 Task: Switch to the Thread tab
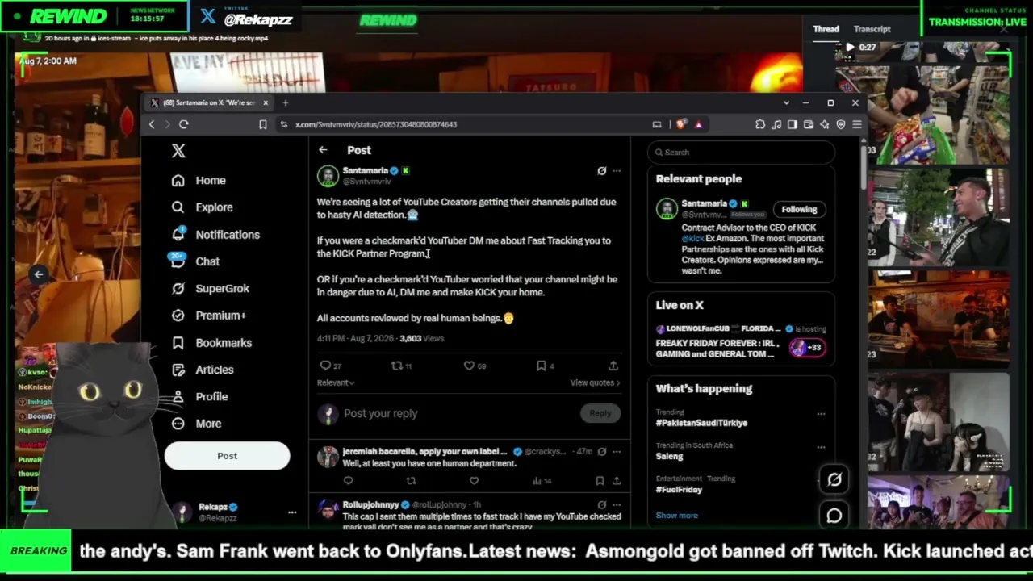[x=826, y=29]
